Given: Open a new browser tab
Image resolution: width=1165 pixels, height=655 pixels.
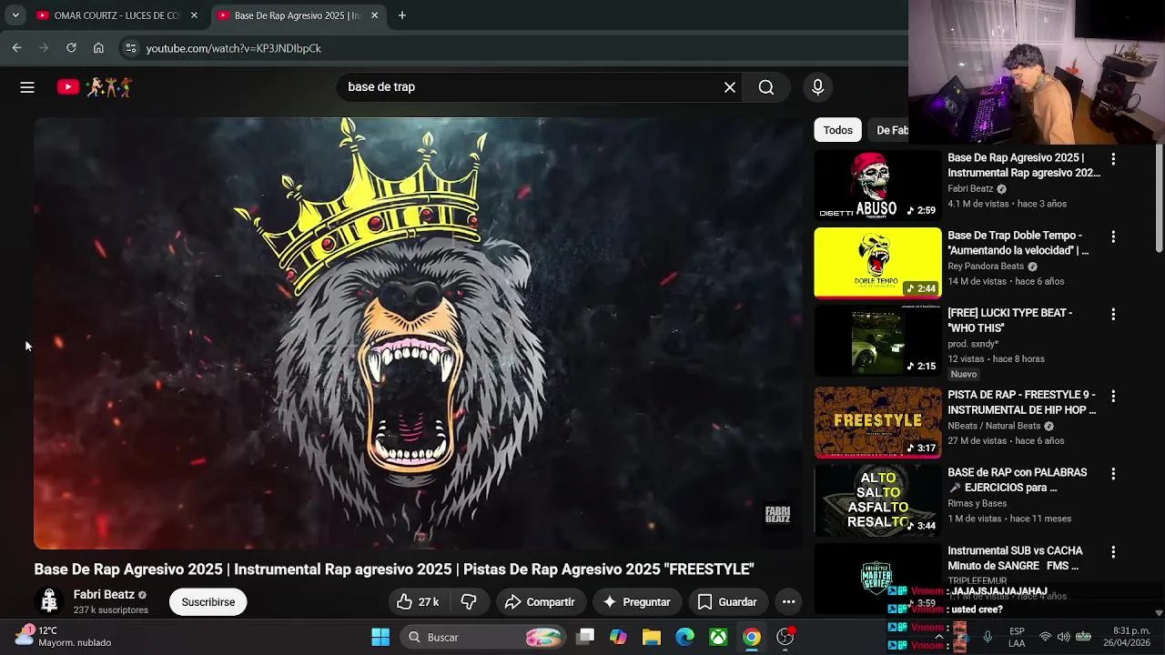Looking at the screenshot, I should (x=401, y=15).
